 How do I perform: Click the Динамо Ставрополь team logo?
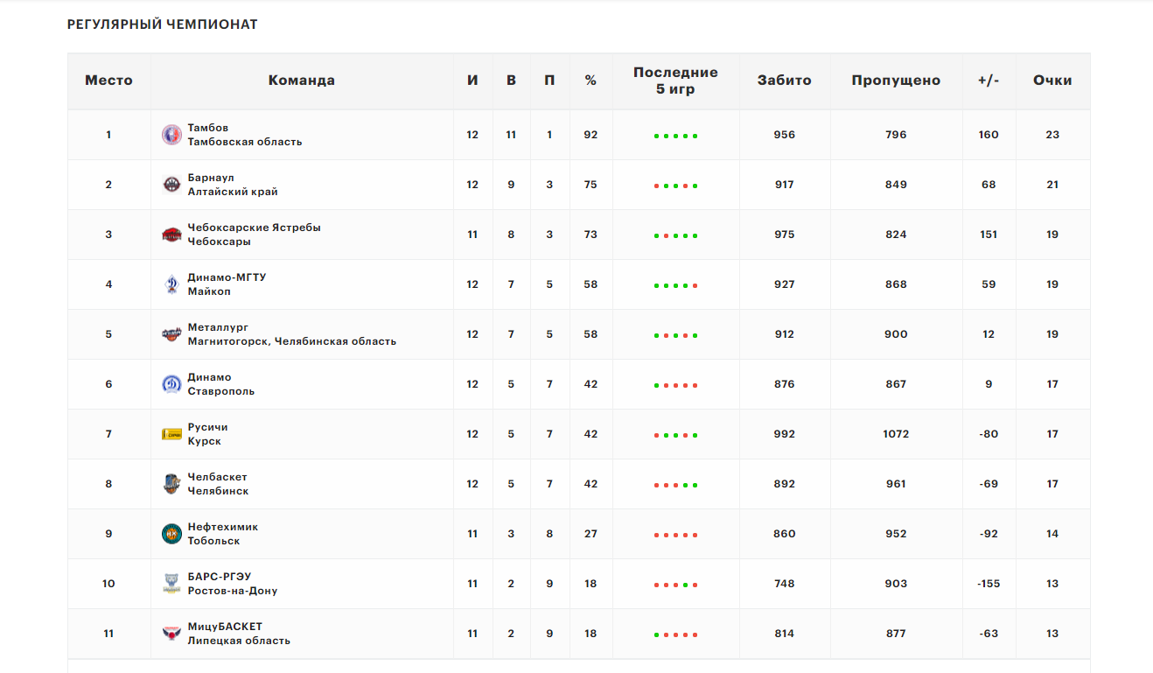pos(171,384)
